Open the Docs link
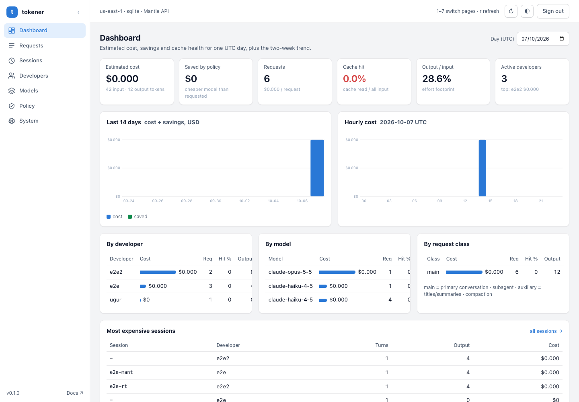Screen dimensions: 579x402 coord(75,393)
